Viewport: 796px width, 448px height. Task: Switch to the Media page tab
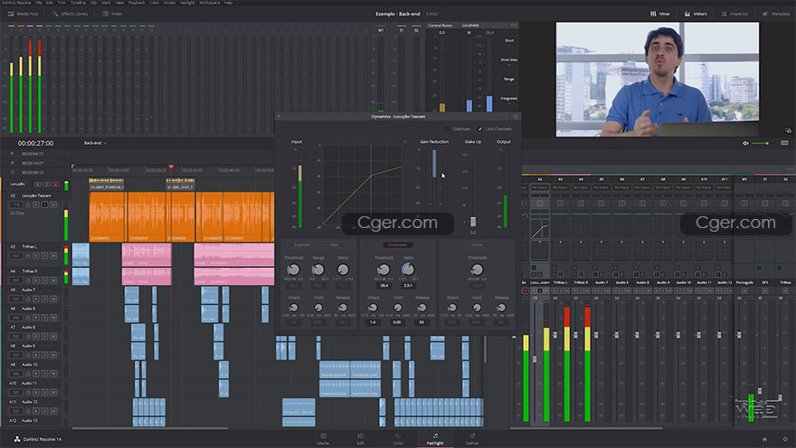[x=324, y=439]
